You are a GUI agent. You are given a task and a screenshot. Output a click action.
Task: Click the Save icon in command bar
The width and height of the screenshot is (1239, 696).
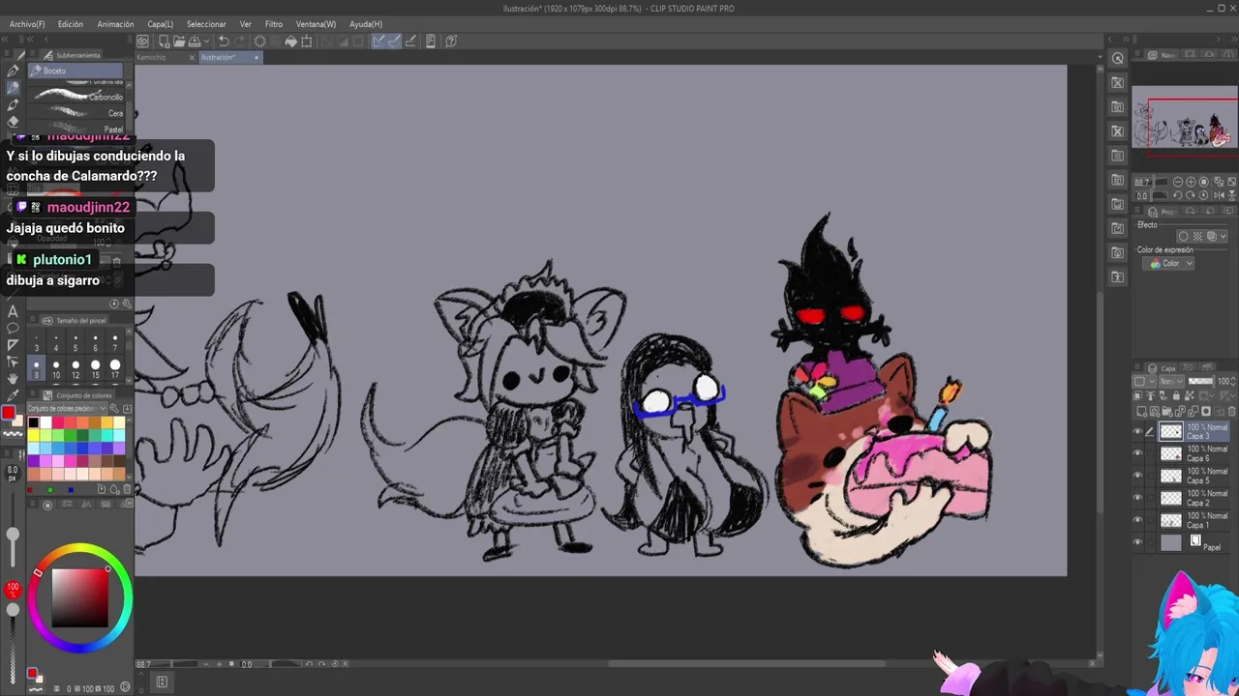[x=196, y=42]
